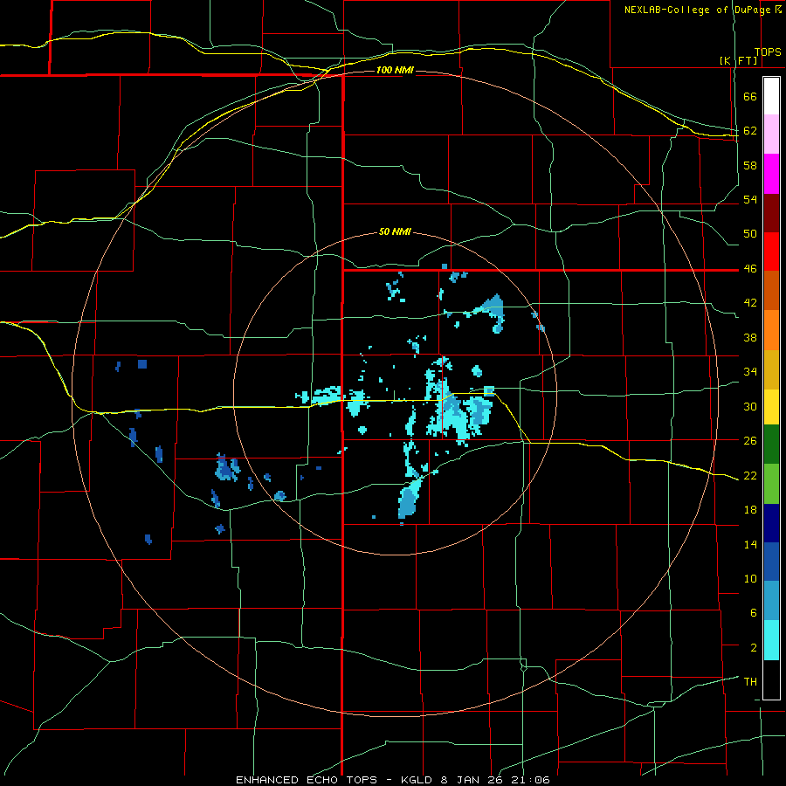786x786 pixels.
Task: Click the 62 legend value
Action: click(x=750, y=130)
